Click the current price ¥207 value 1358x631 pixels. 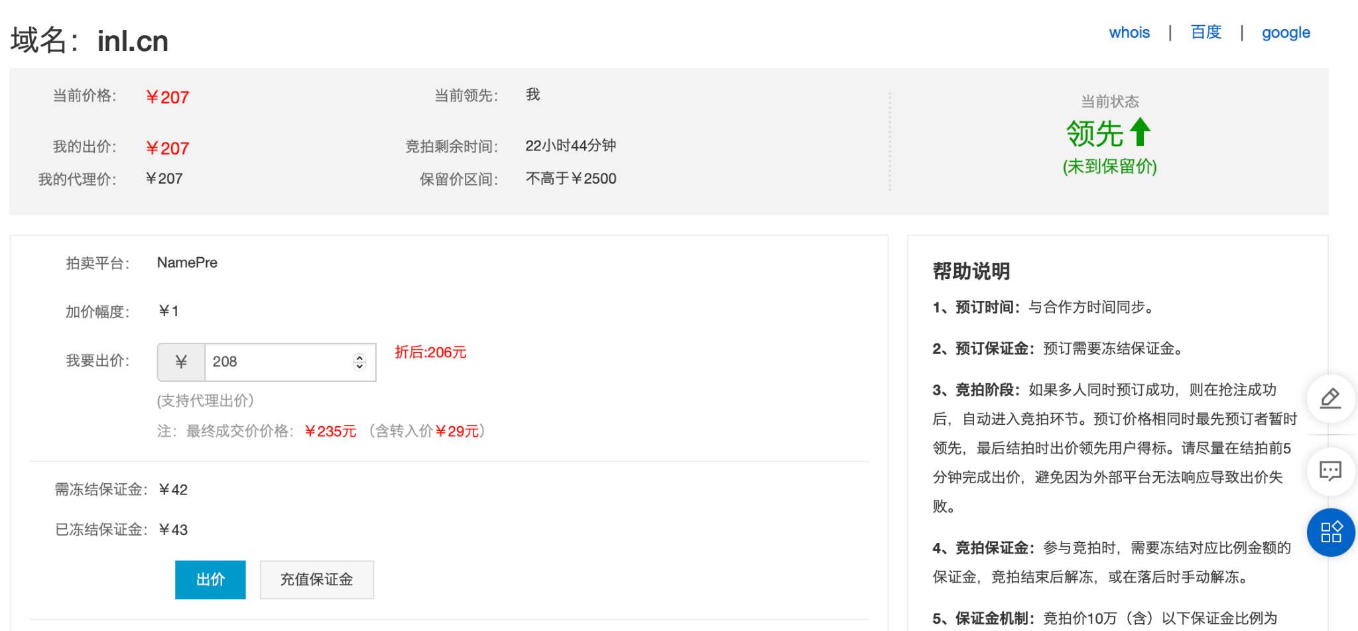(x=168, y=97)
